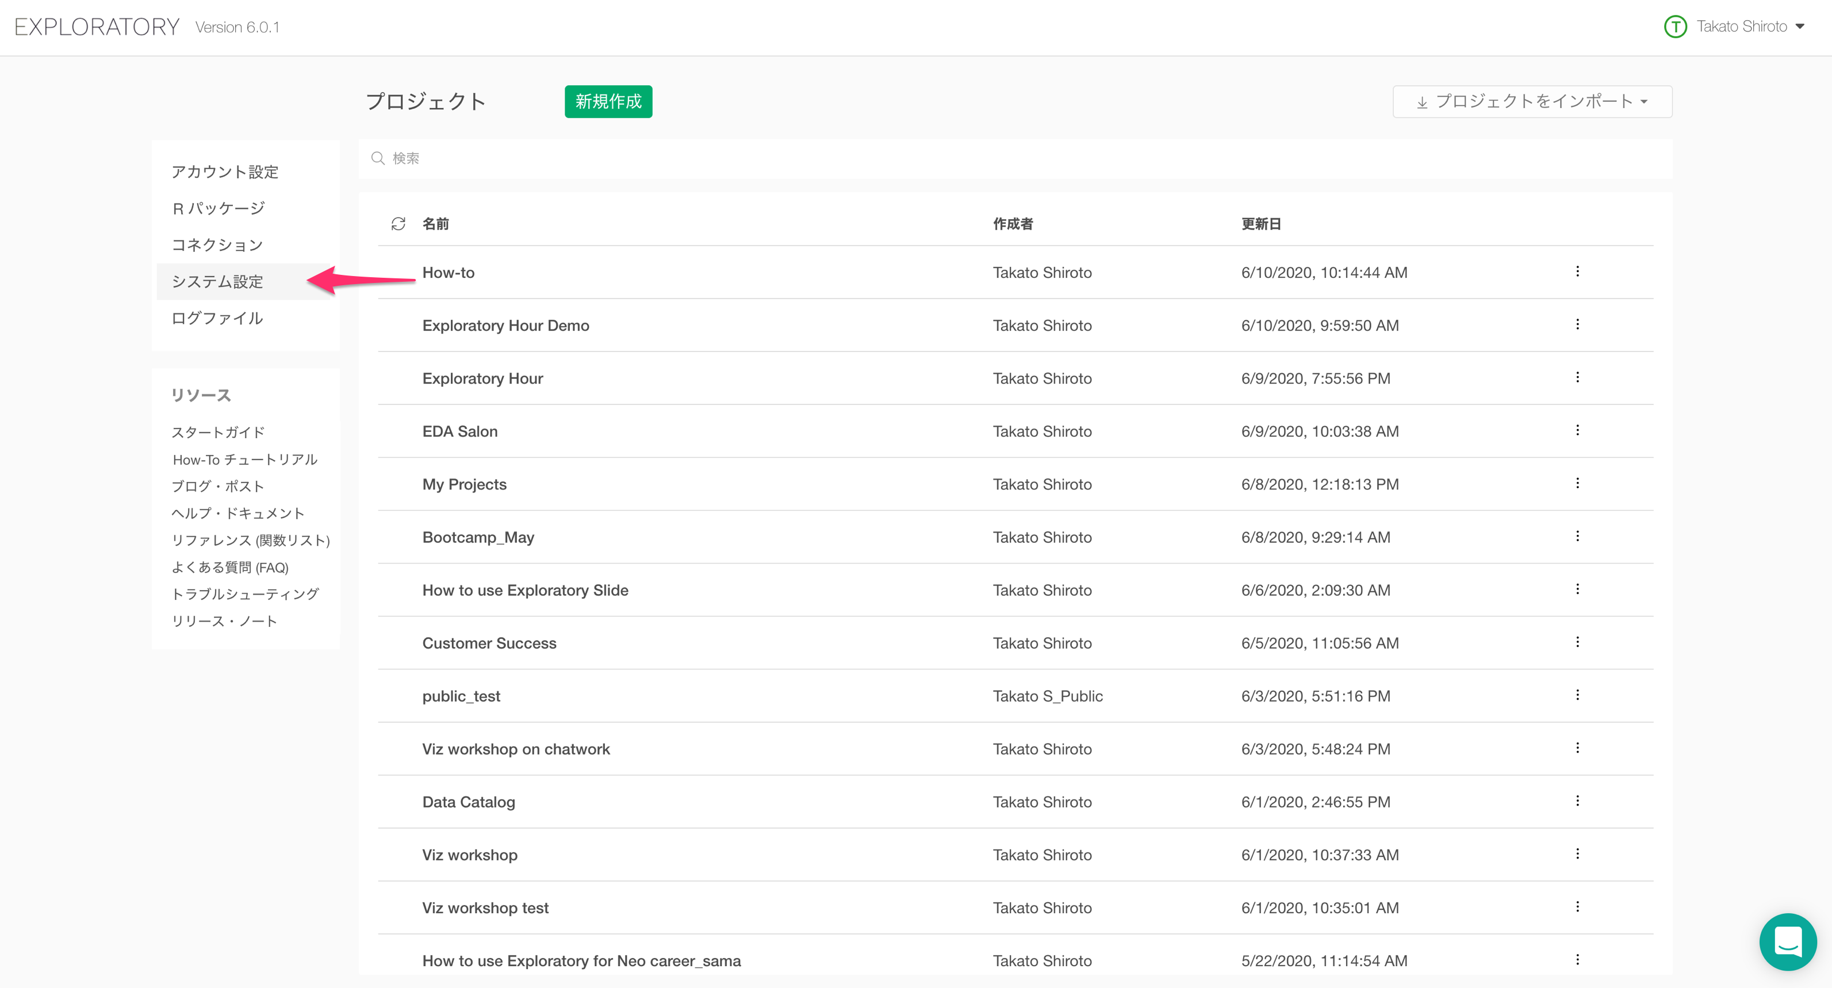Image resolution: width=1832 pixels, height=988 pixels.
Task: Click the search magnifier icon
Action: pyautogui.click(x=378, y=158)
